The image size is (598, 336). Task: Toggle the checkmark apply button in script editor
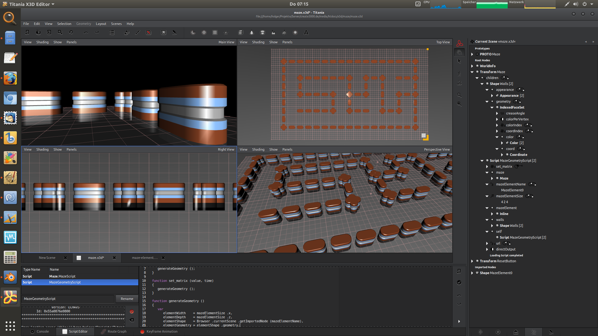tap(459, 282)
